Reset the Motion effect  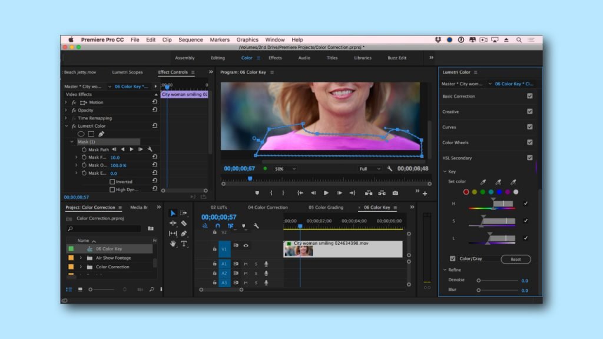point(155,102)
